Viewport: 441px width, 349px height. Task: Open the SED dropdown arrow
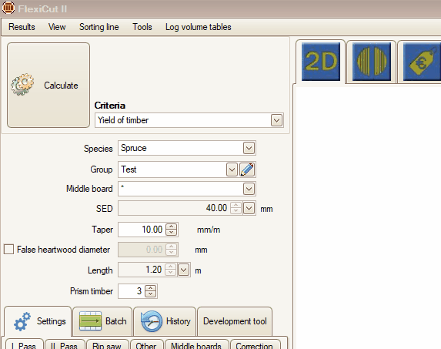pyautogui.click(x=249, y=209)
